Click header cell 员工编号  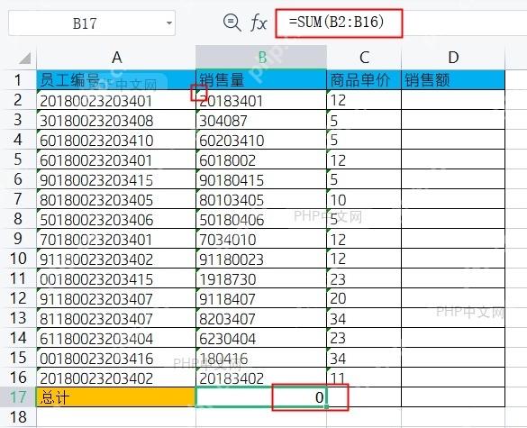tap(116, 79)
